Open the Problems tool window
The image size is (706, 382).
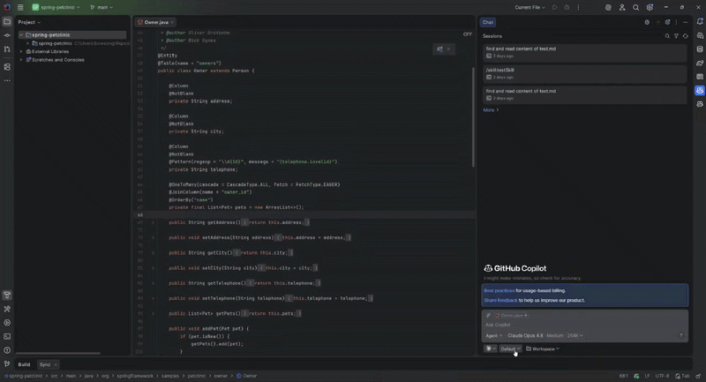(x=7, y=350)
